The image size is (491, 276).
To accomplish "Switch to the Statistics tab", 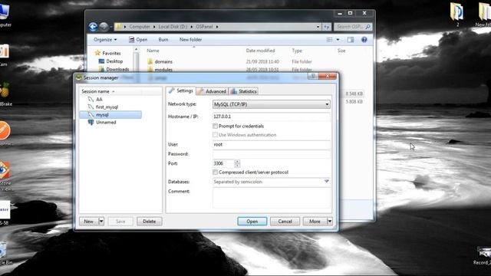I will click(244, 91).
